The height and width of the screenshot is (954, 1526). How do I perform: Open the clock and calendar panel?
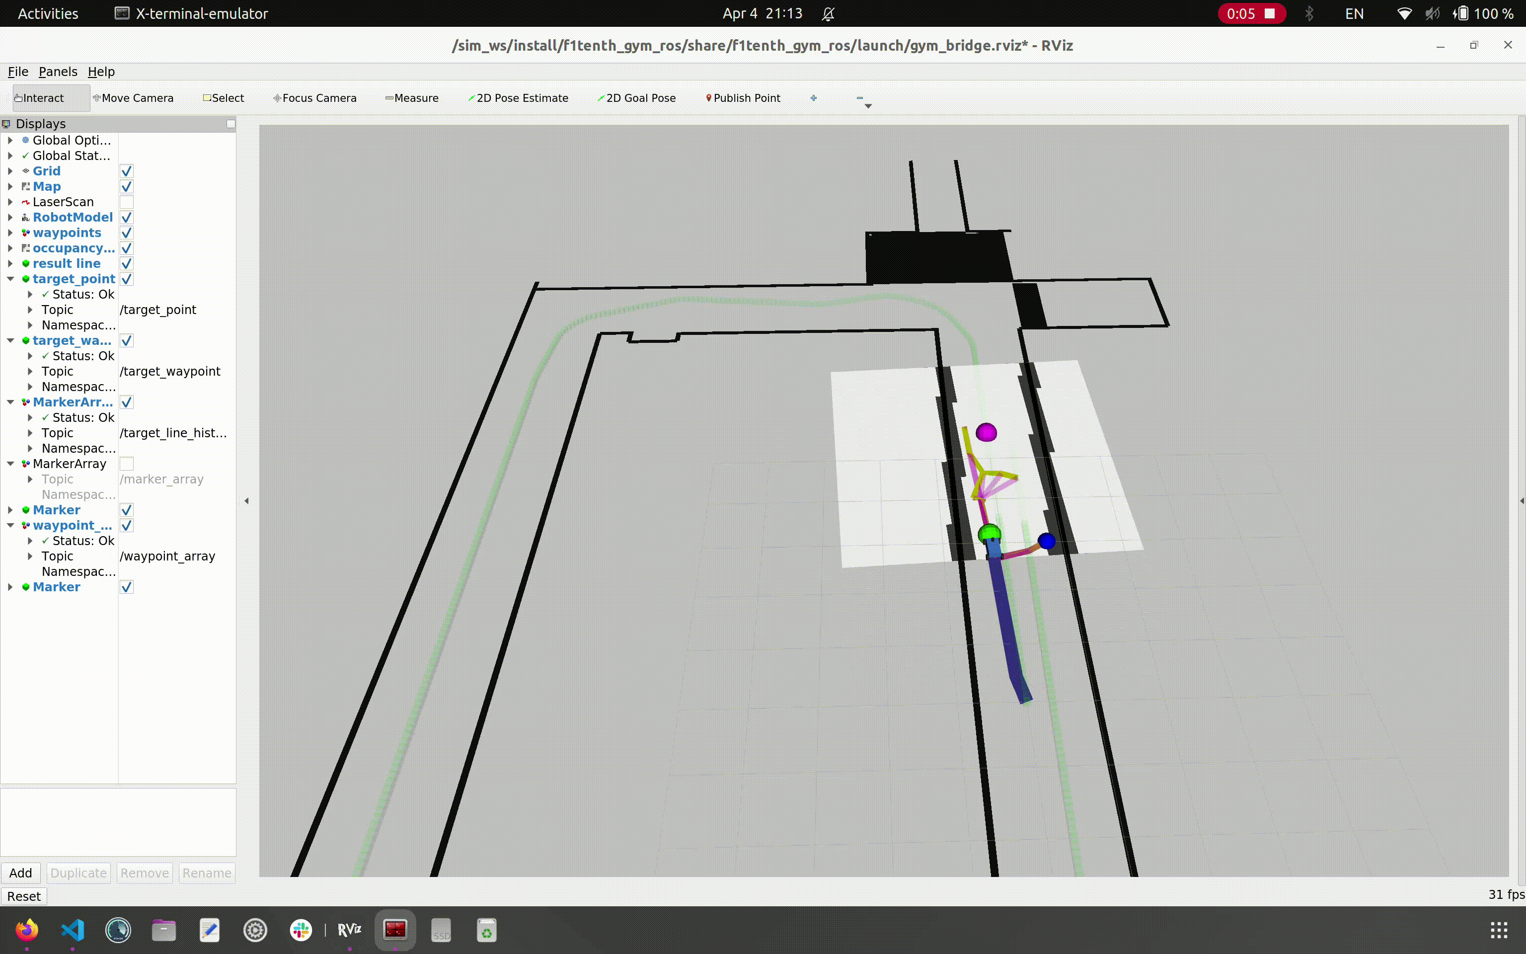(x=763, y=13)
